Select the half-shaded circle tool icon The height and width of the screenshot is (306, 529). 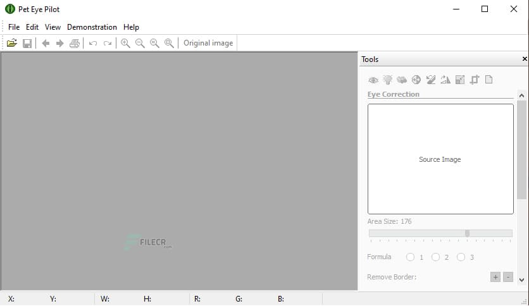(x=416, y=80)
